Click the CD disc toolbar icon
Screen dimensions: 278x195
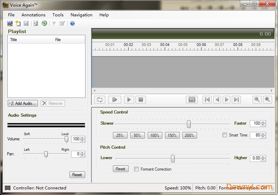click(x=44, y=23)
